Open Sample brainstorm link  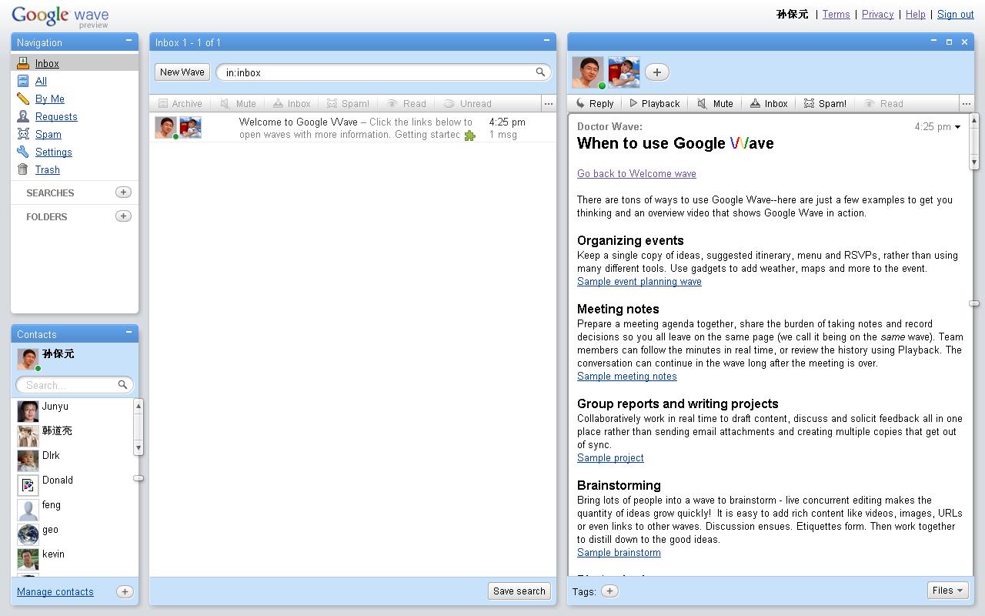click(619, 552)
